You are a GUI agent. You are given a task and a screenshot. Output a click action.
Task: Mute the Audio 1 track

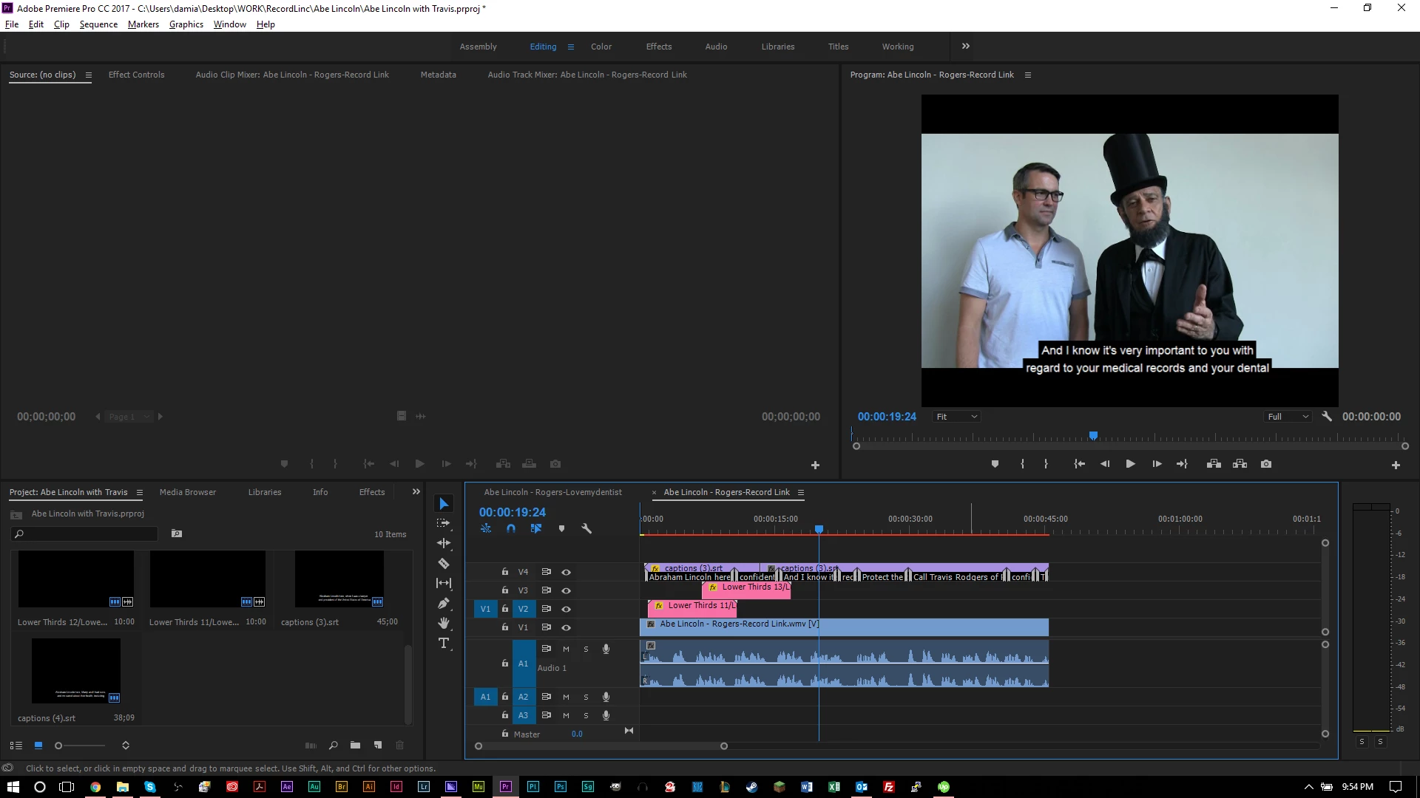pos(566,649)
